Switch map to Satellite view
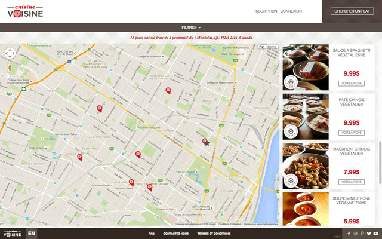The height and width of the screenshot is (239, 382). click(x=272, y=47)
